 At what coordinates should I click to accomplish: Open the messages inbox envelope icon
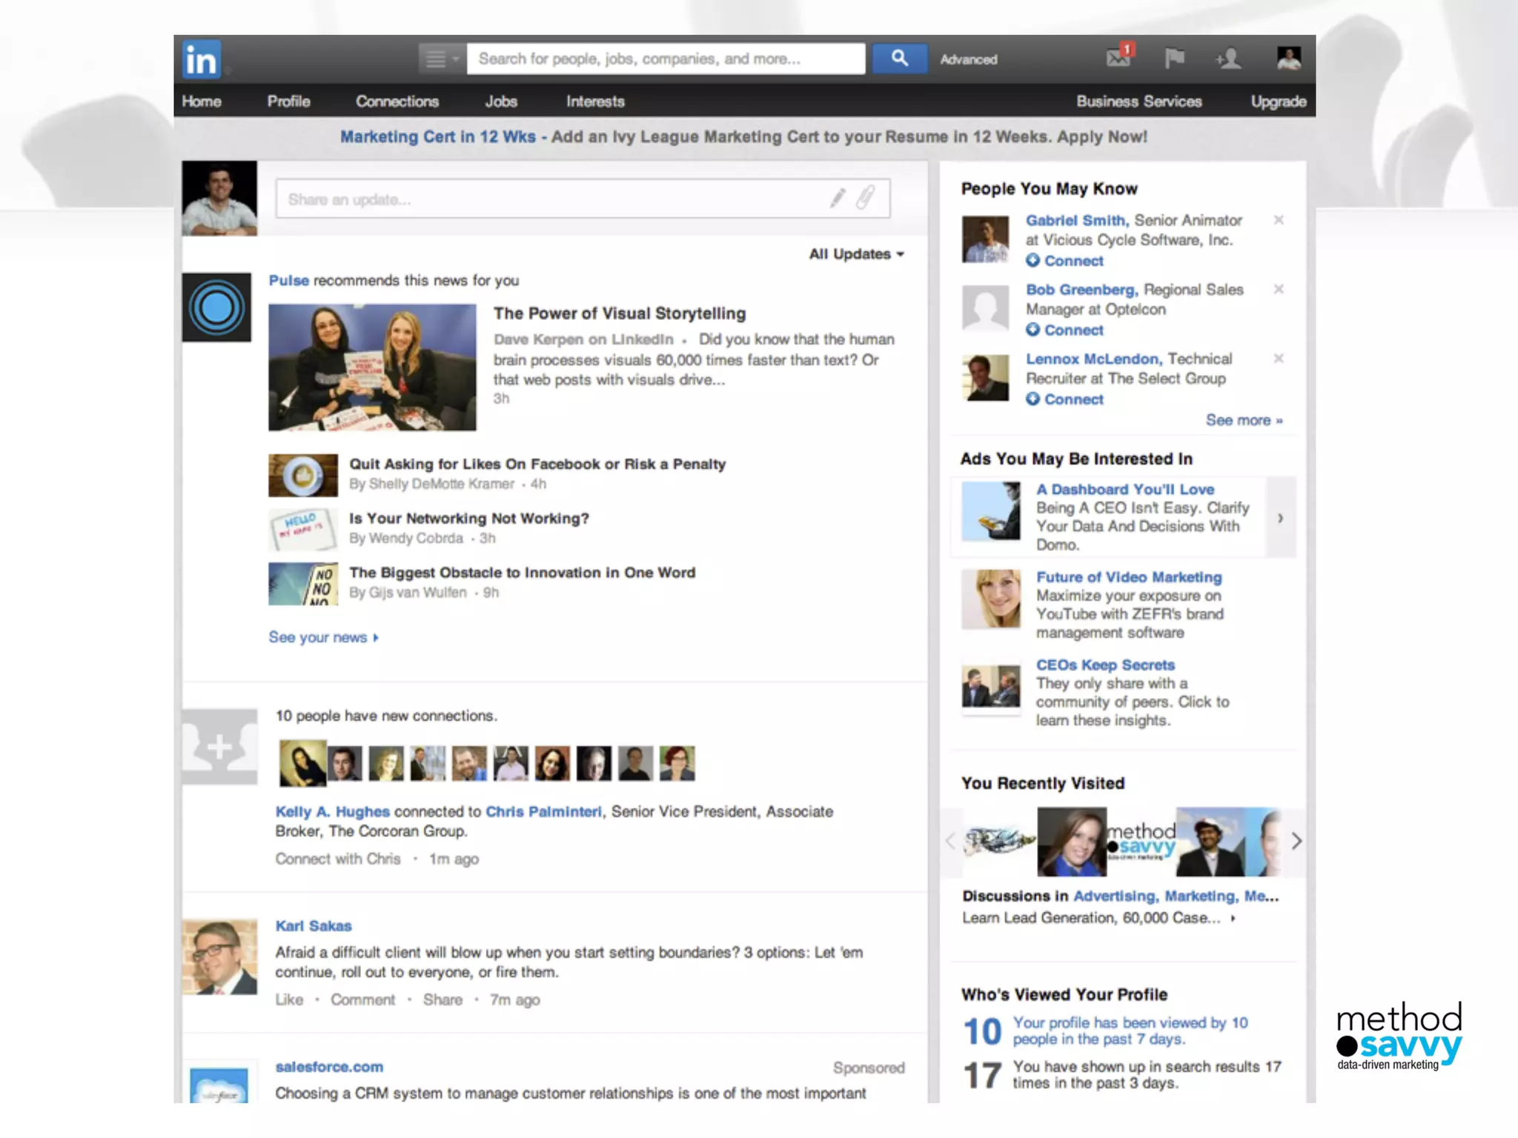(x=1118, y=57)
